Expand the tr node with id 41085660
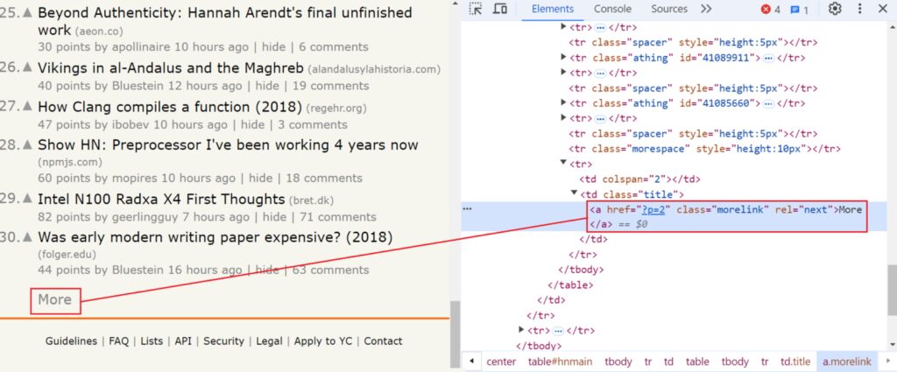 [x=562, y=103]
